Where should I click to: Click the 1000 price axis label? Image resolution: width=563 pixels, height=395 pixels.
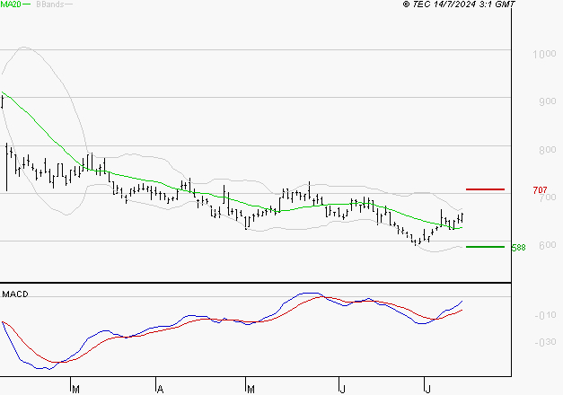click(x=544, y=54)
